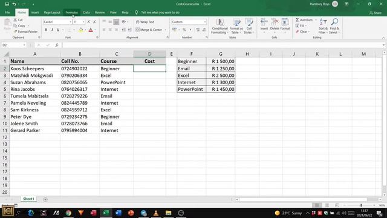Apply Accounting Number Format icon
This screenshot has height=218, width=387.
(175, 30)
